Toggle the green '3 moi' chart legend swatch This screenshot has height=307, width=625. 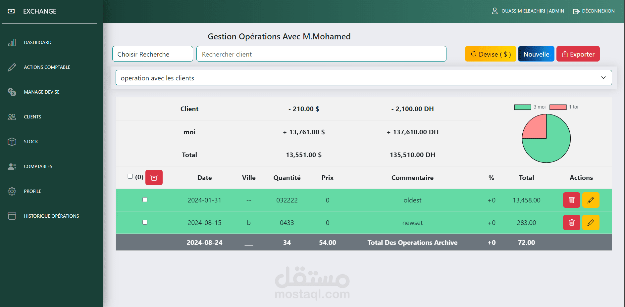[522, 107]
